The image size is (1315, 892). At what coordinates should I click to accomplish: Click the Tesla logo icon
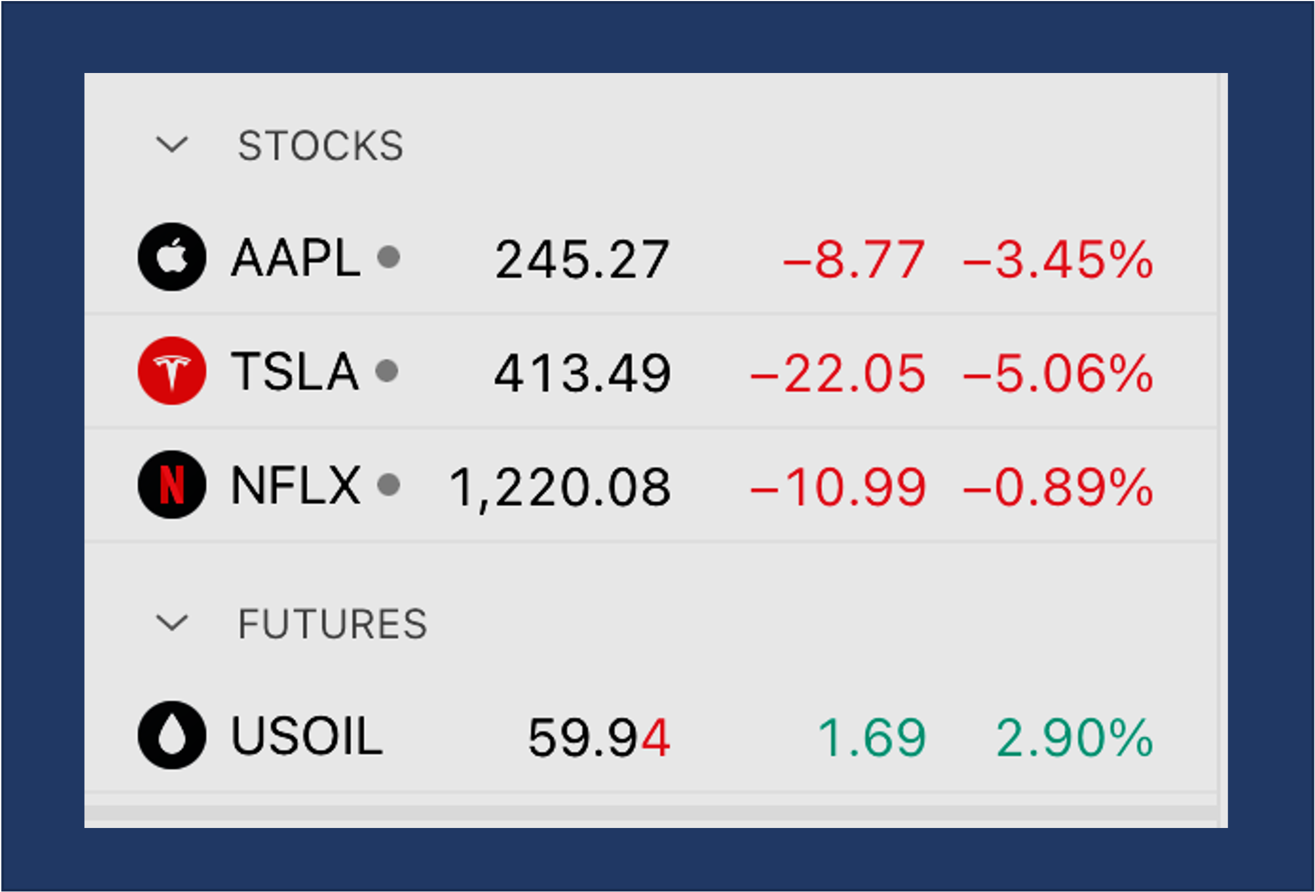coord(172,370)
